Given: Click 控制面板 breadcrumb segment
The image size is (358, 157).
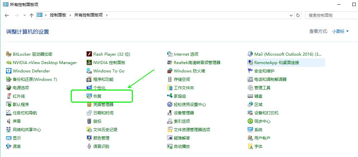Looking at the screenshot, I should click(x=58, y=15).
